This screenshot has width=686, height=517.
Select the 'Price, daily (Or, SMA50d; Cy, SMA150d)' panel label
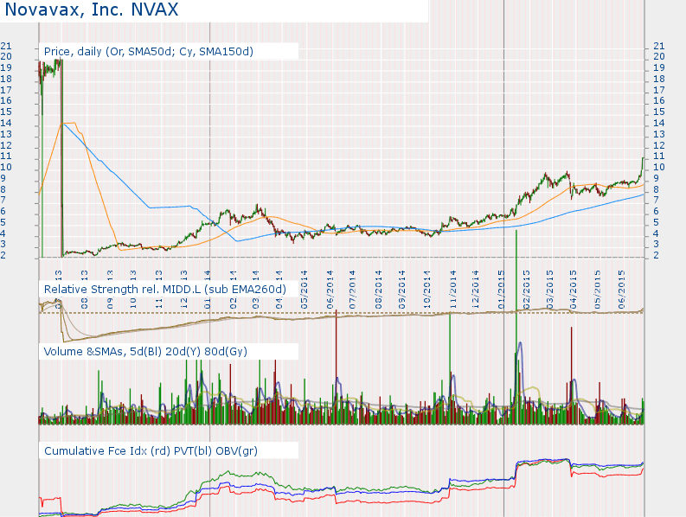click(x=148, y=52)
